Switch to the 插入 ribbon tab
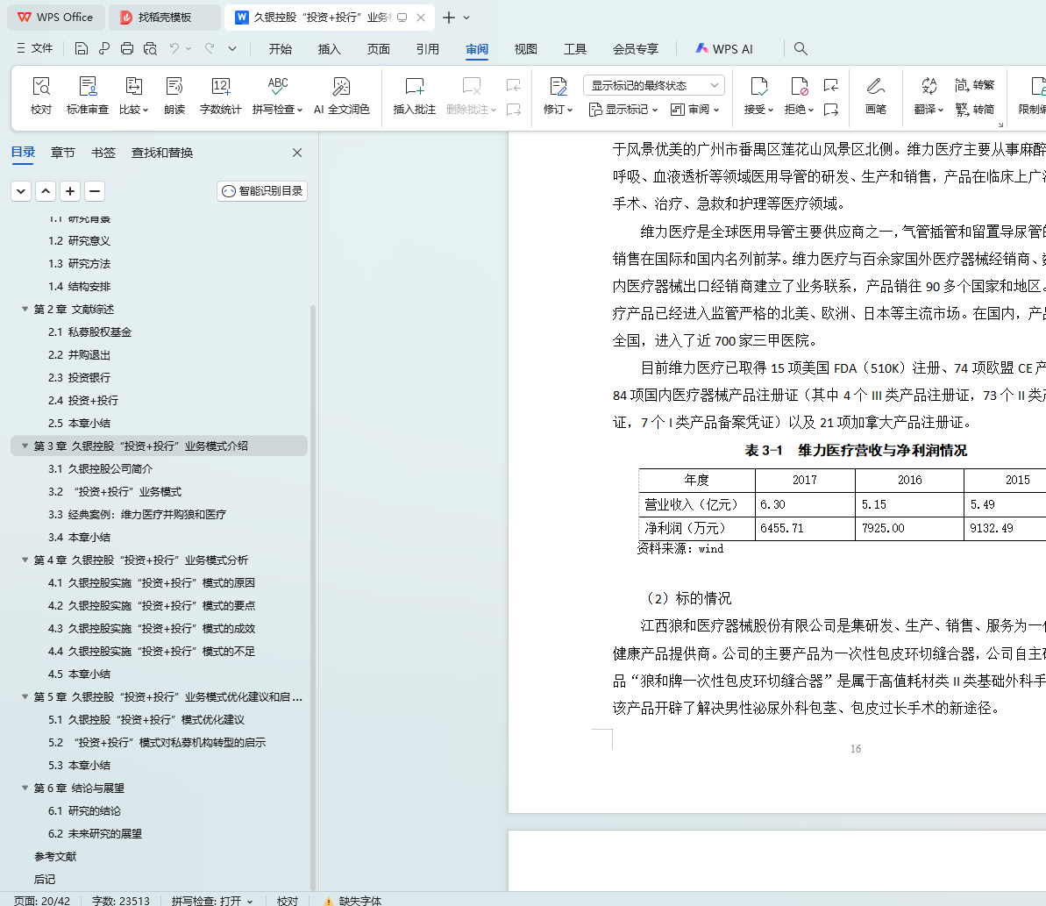 (x=329, y=49)
